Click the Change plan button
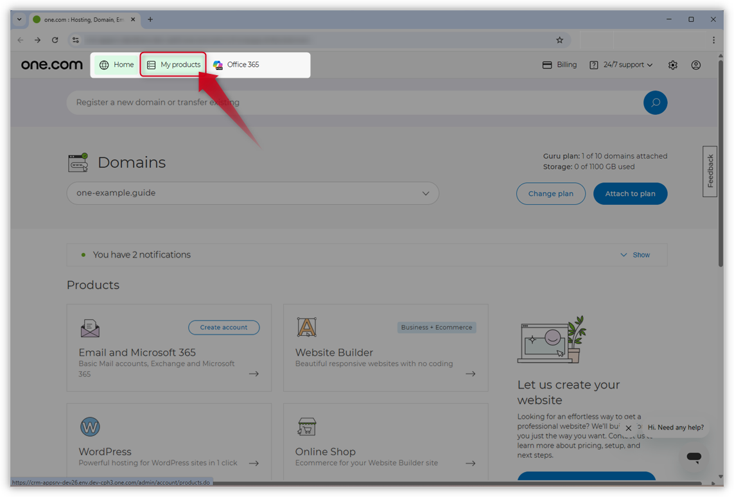 click(x=550, y=193)
